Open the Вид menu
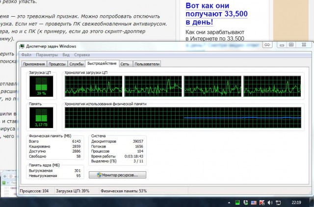 click(66, 55)
